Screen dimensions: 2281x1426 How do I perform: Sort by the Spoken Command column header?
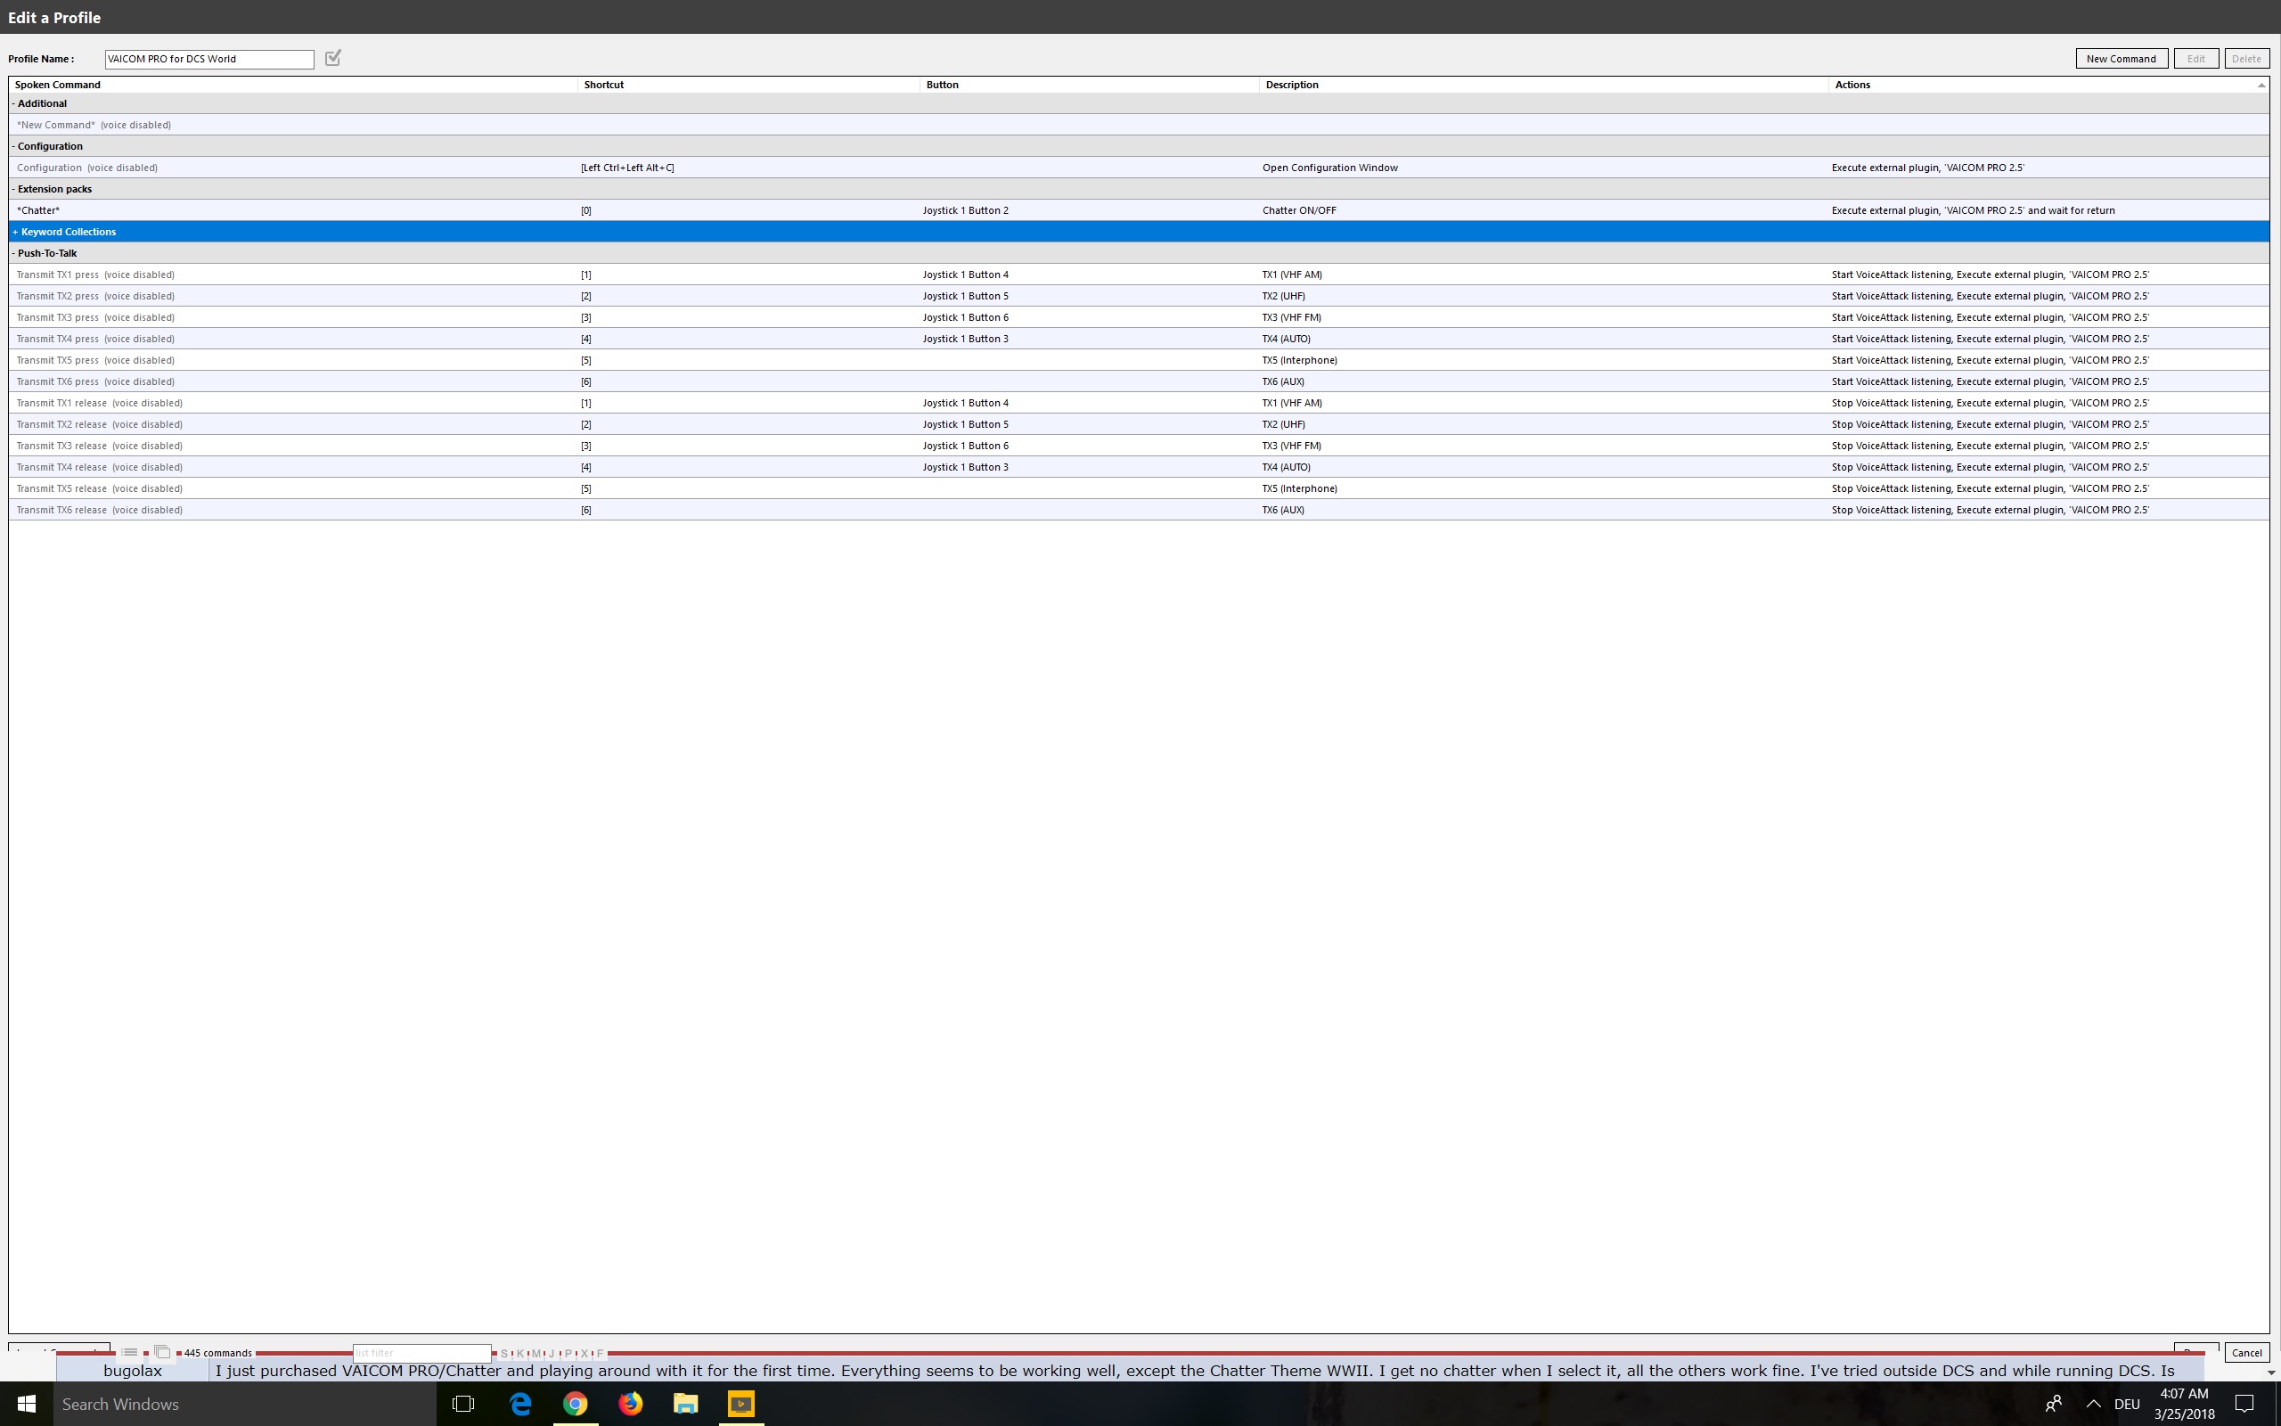click(293, 85)
